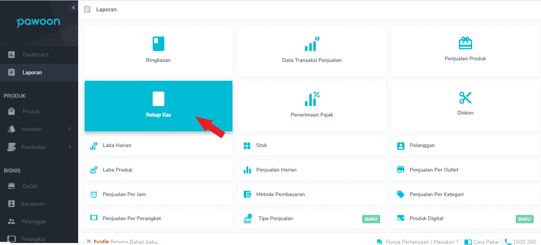This screenshot has width=541, height=245.
Task: Open Penjualan Per Kategori report
Action: tap(465, 194)
